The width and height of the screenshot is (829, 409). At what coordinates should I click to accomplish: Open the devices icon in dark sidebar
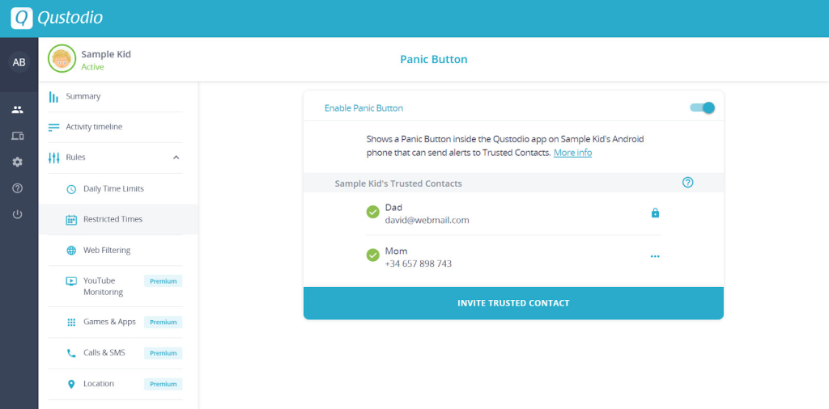[18, 136]
